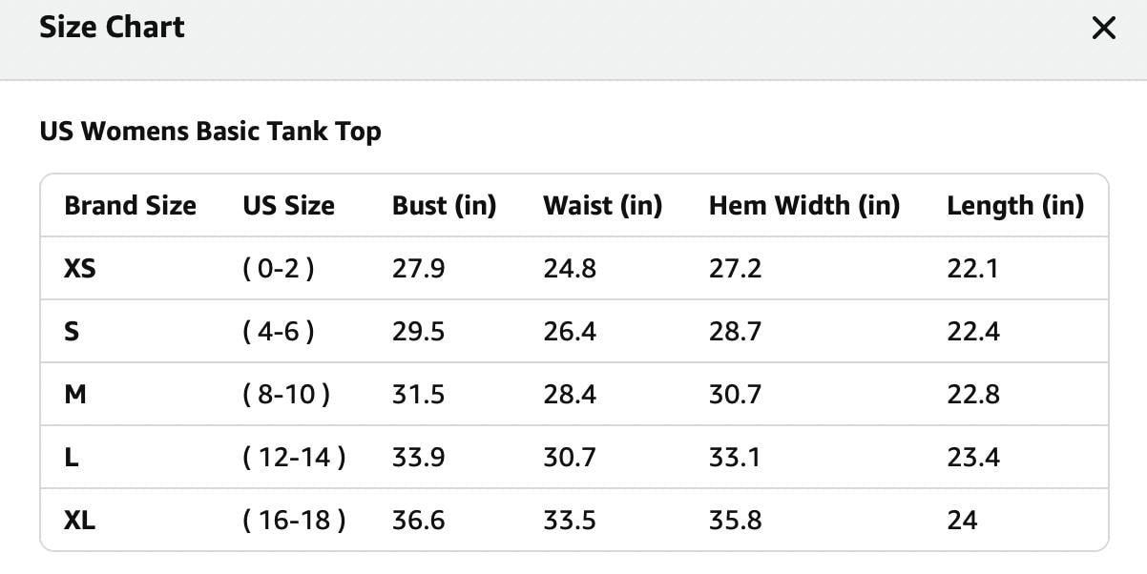Select the 27.9 bust value
The image size is (1147, 574).
pos(418,269)
